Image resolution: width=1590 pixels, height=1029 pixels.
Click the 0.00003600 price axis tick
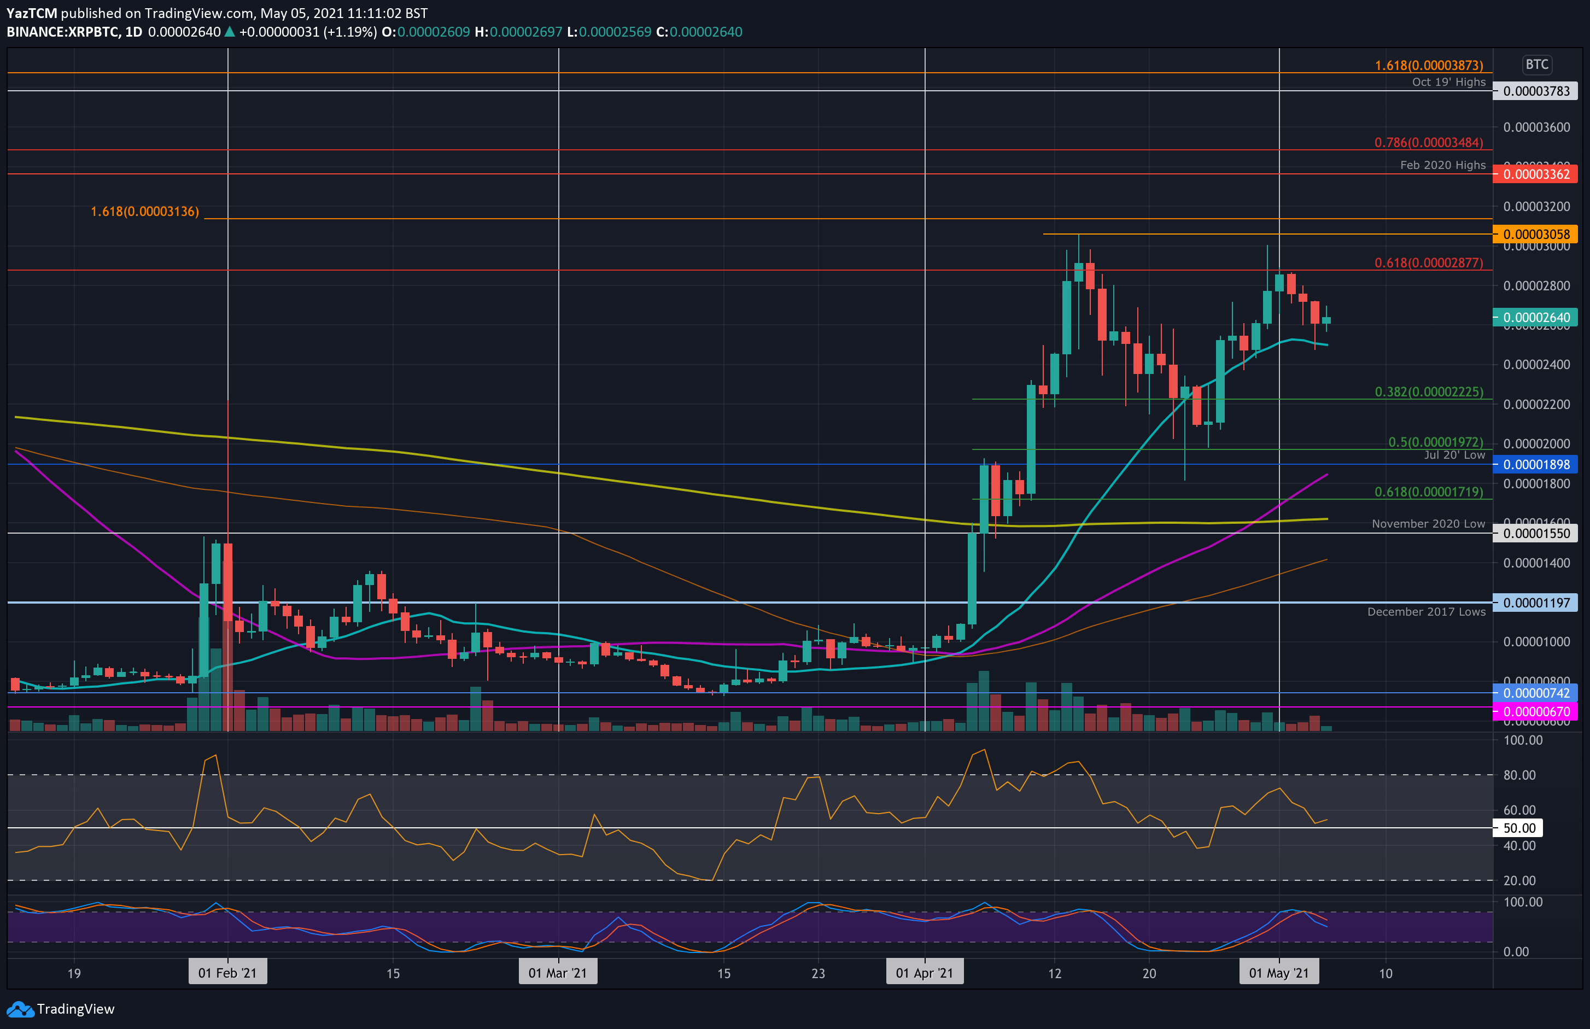1536,127
